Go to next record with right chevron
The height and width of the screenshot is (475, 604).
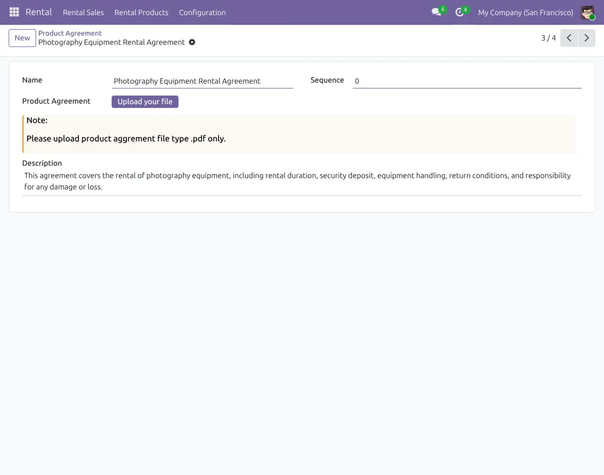(586, 38)
